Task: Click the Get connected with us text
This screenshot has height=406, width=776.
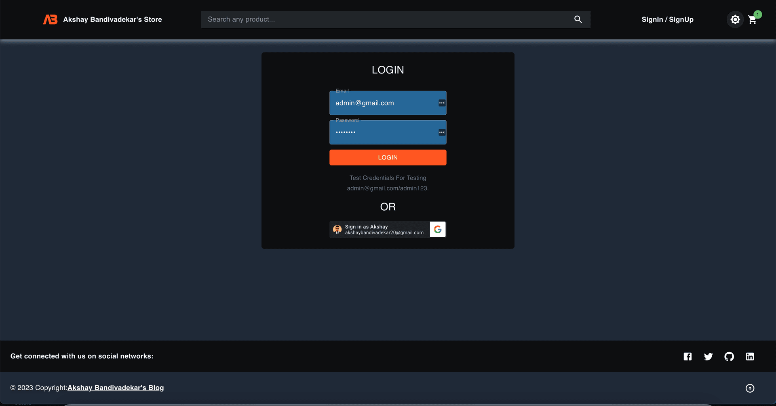Action: (82, 356)
